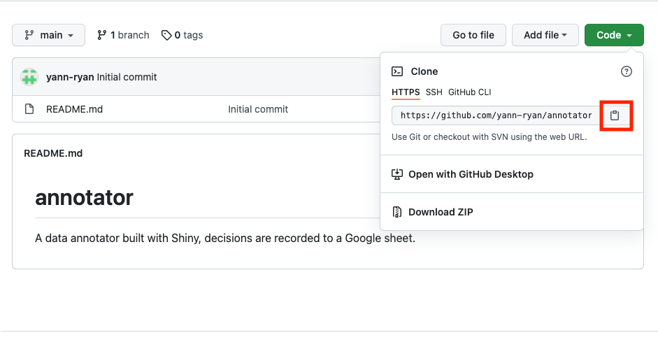Open the Initial commit link beside yann-ryan

click(x=127, y=77)
